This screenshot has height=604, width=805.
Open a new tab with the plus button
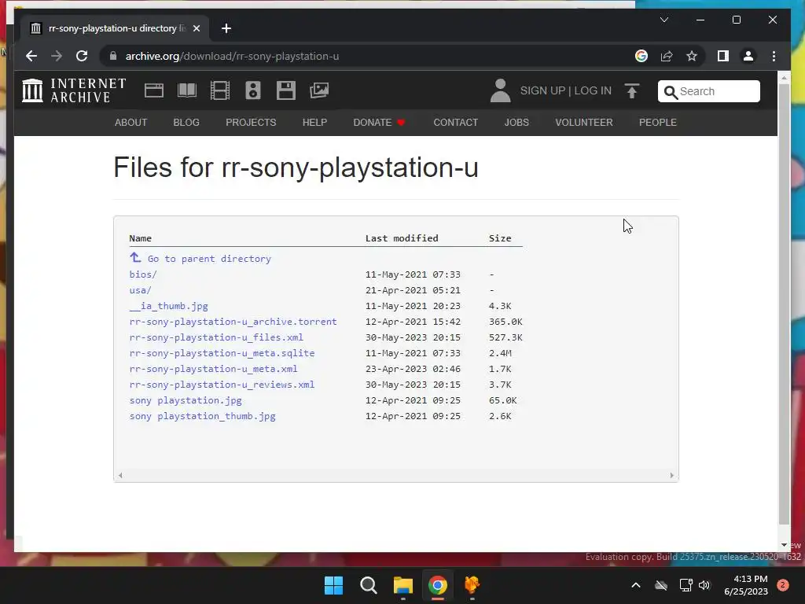point(226,28)
